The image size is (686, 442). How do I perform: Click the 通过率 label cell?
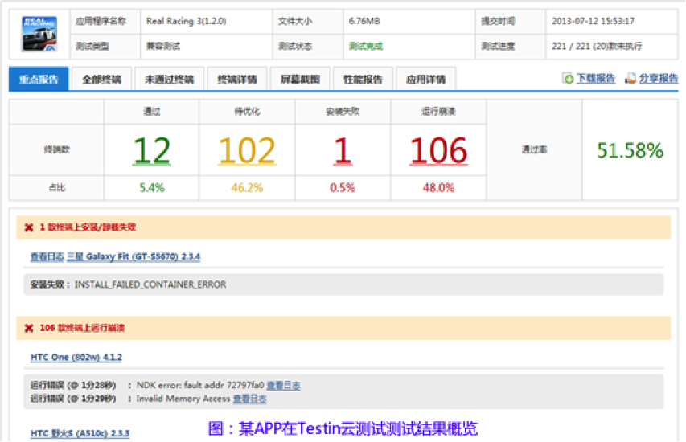(x=534, y=150)
